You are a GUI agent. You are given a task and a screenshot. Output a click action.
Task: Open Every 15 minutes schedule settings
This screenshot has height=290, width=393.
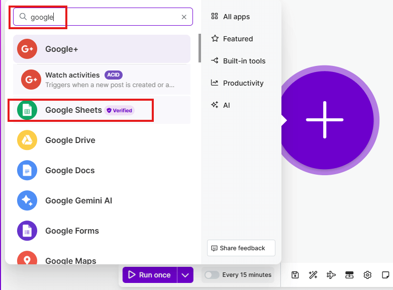point(247,275)
